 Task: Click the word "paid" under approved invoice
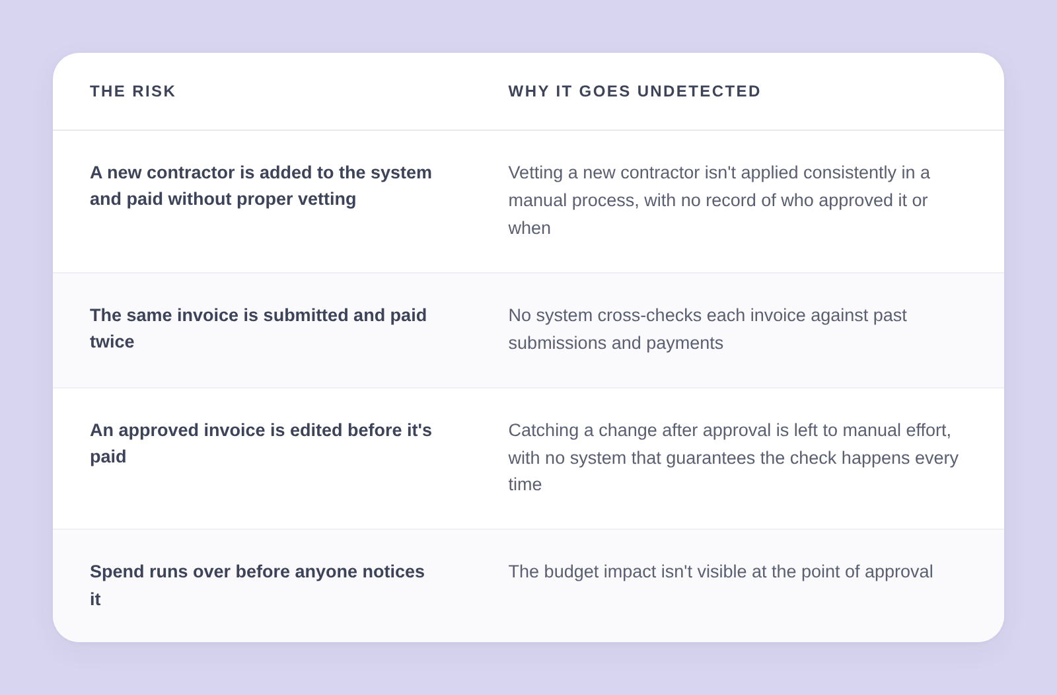pyautogui.click(x=108, y=457)
